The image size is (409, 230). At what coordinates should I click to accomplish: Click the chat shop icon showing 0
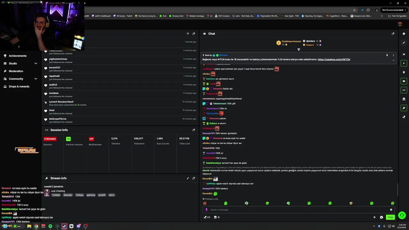(x=217, y=217)
